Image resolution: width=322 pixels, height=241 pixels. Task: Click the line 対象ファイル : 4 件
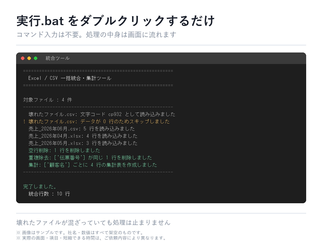[x=48, y=100]
